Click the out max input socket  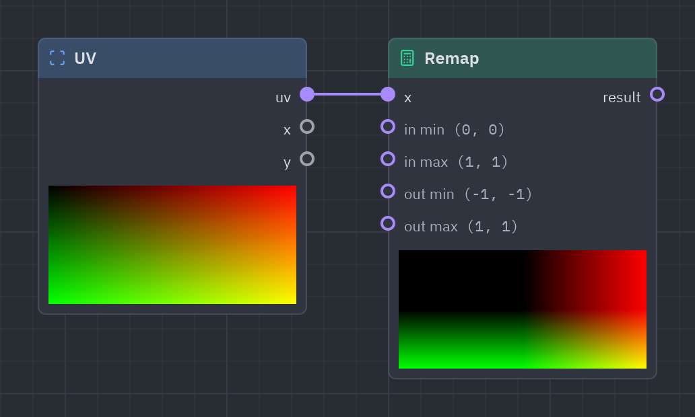pyautogui.click(x=388, y=223)
